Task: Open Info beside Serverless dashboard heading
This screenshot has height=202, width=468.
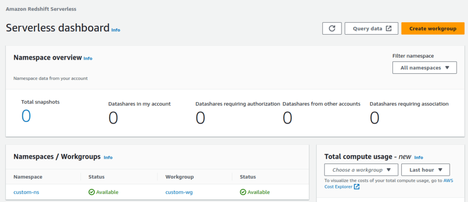Action: point(116,30)
